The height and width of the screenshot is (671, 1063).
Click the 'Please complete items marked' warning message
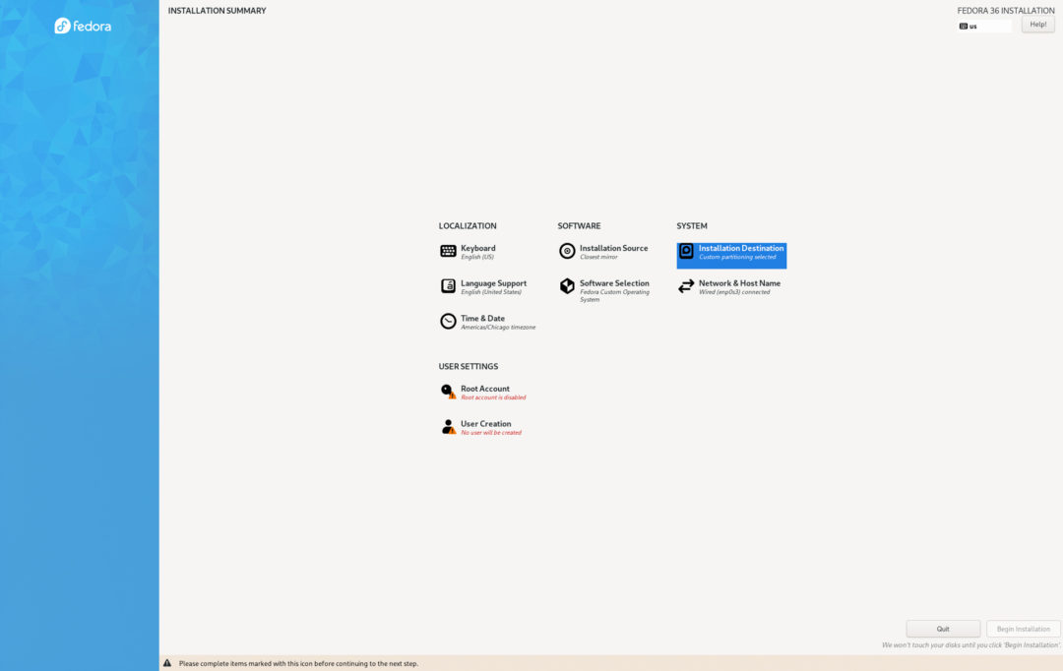click(x=298, y=663)
